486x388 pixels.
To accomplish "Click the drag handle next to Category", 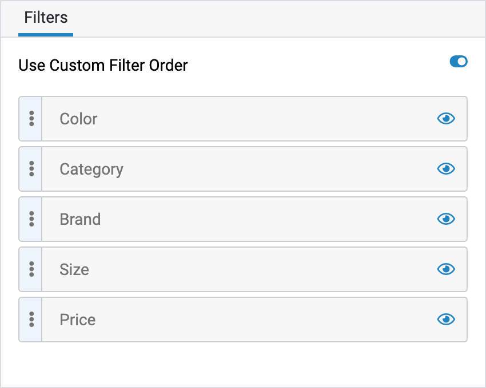I will (31, 169).
